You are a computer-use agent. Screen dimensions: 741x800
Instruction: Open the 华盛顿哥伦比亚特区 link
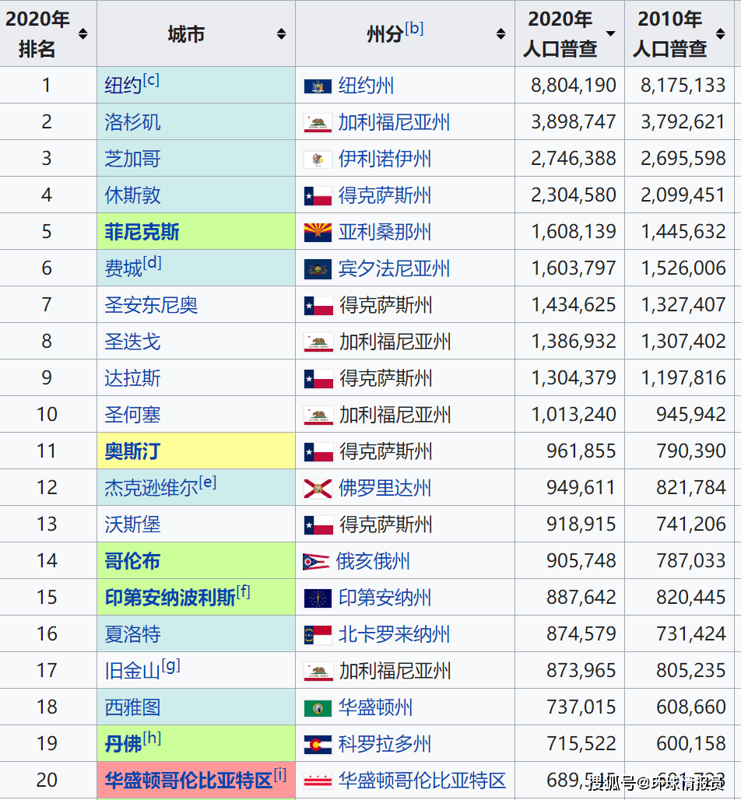coord(190,780)
